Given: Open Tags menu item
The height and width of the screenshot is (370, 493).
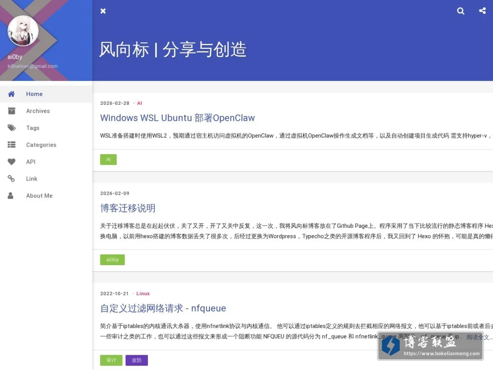Looking at the screenshot, I should pyautogui.click(x=46, y=128).
